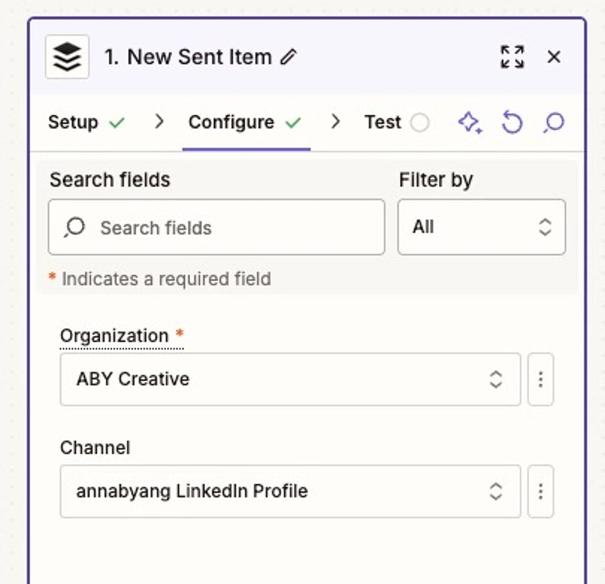Select the Configure tab
The width and height of the screenshot is (605, 584).
(x=232, y=123)
